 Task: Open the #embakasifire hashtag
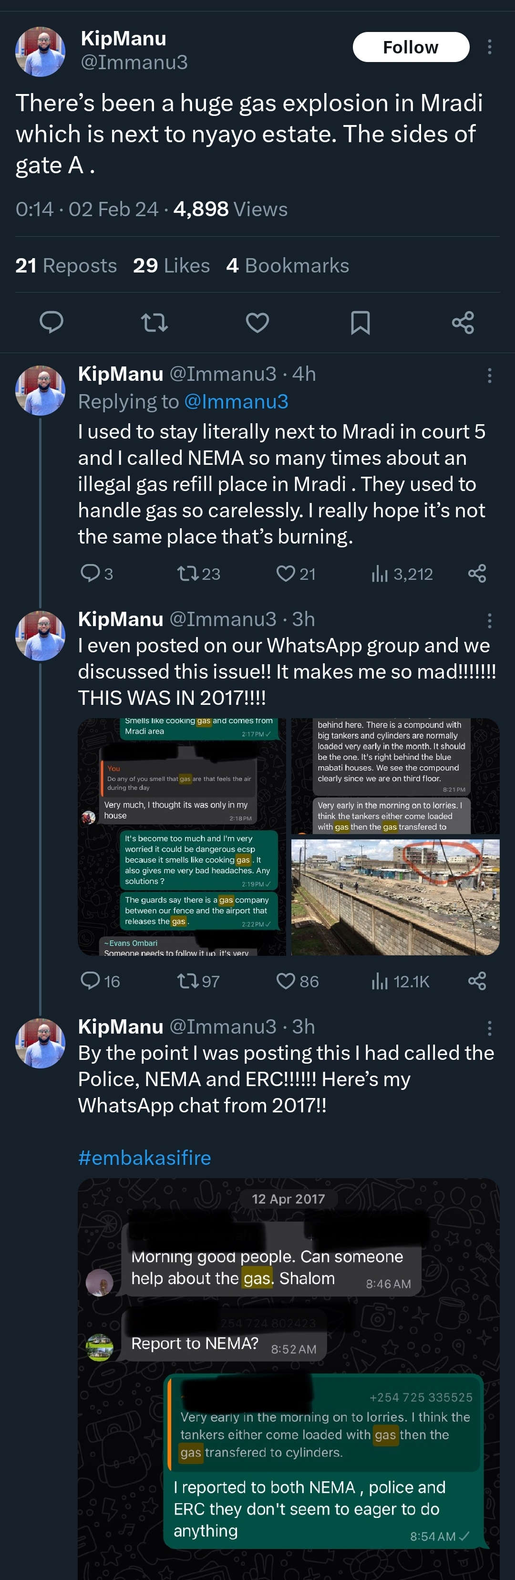coord(144,1157)
